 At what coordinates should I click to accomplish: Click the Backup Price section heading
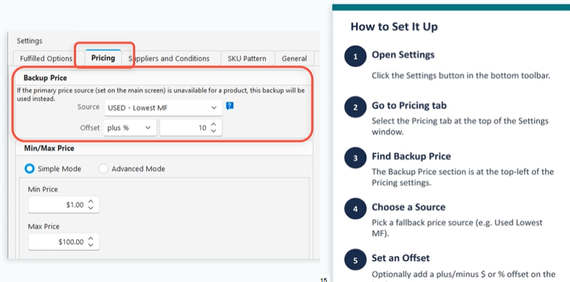click(45, 78)
